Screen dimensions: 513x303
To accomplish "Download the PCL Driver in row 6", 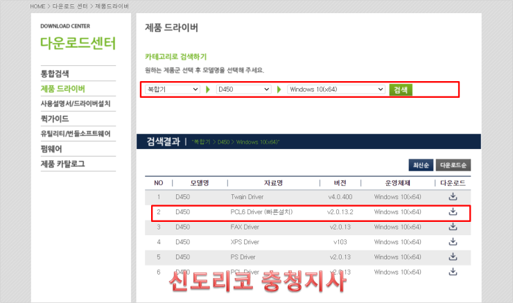I will (x=453, y=272).
